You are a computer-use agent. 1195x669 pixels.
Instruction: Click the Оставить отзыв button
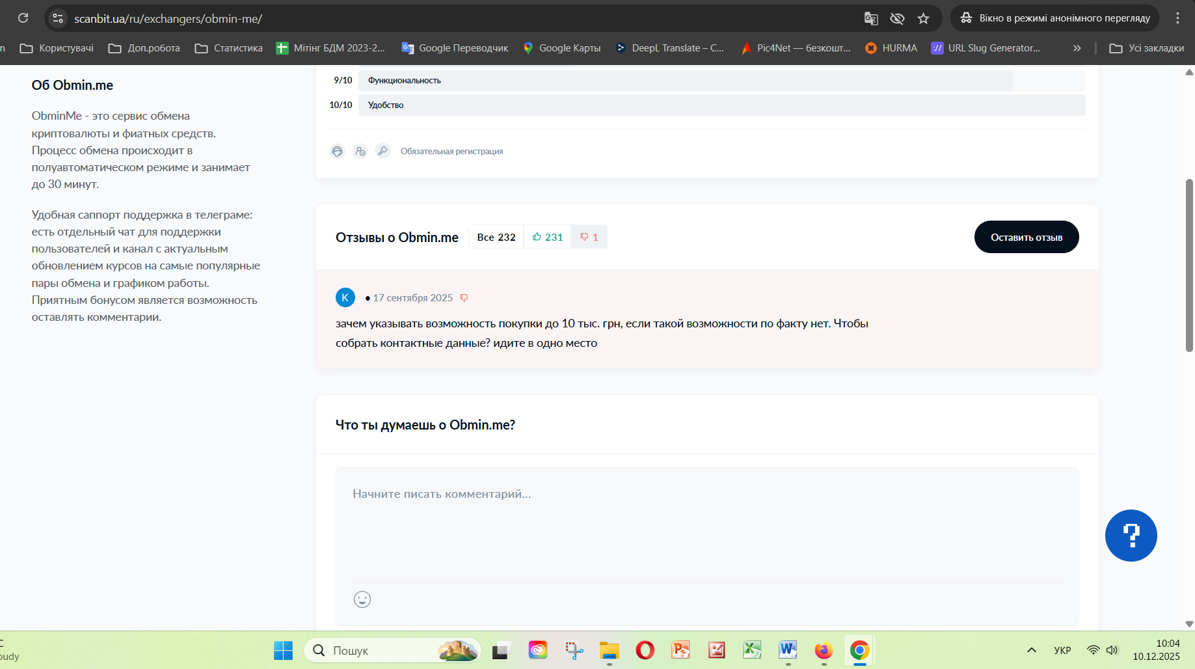pos(1027,237)
